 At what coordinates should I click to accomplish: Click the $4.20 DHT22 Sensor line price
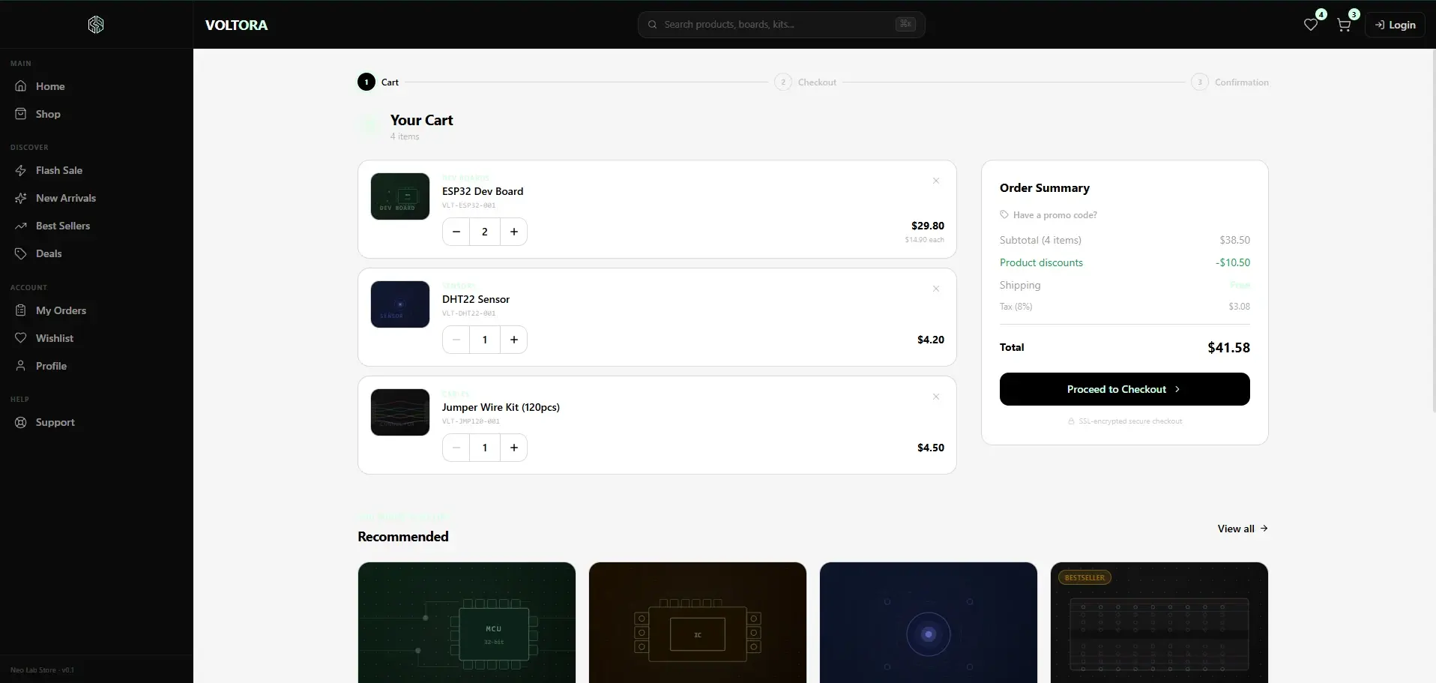[931, 340]
